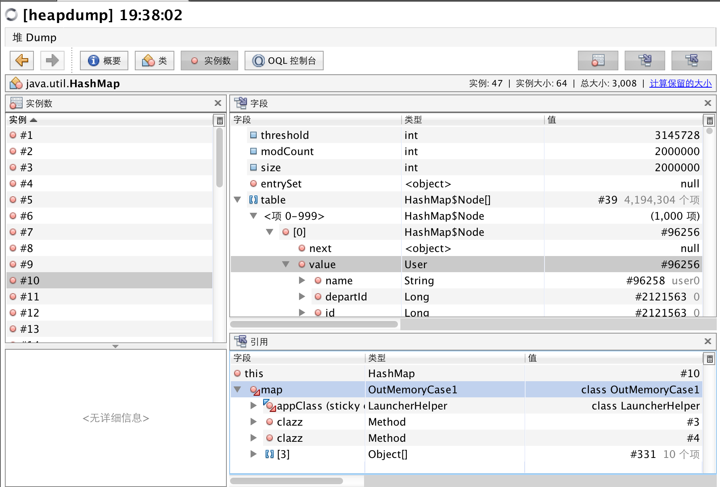Expand the id Long field

coord(302,313)
